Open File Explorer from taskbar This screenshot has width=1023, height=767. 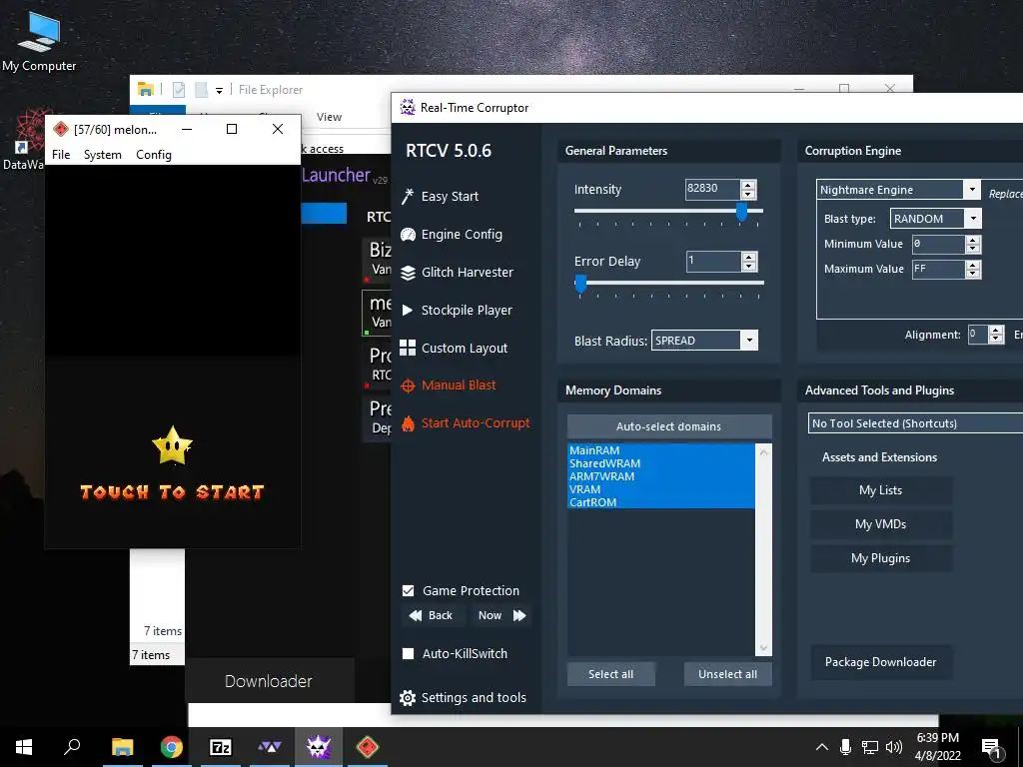coord(122,747)
